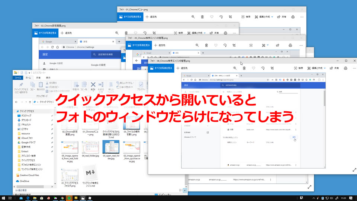
Task: Rotate the photo in 01_Chromeメニュー window
Action: pos(221,17)
